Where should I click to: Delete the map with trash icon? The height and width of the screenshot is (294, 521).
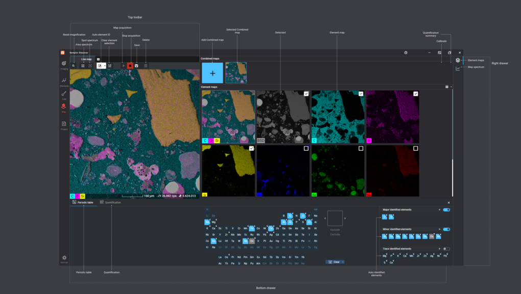146,66
